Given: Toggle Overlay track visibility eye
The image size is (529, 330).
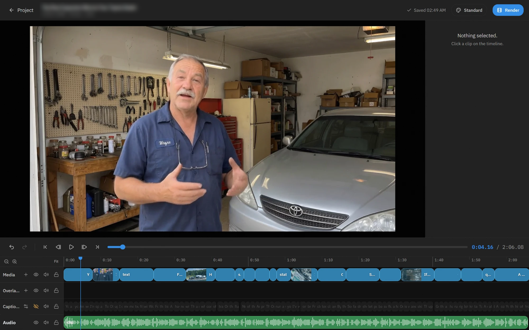Looking at the screenshot, I should 36,290.
